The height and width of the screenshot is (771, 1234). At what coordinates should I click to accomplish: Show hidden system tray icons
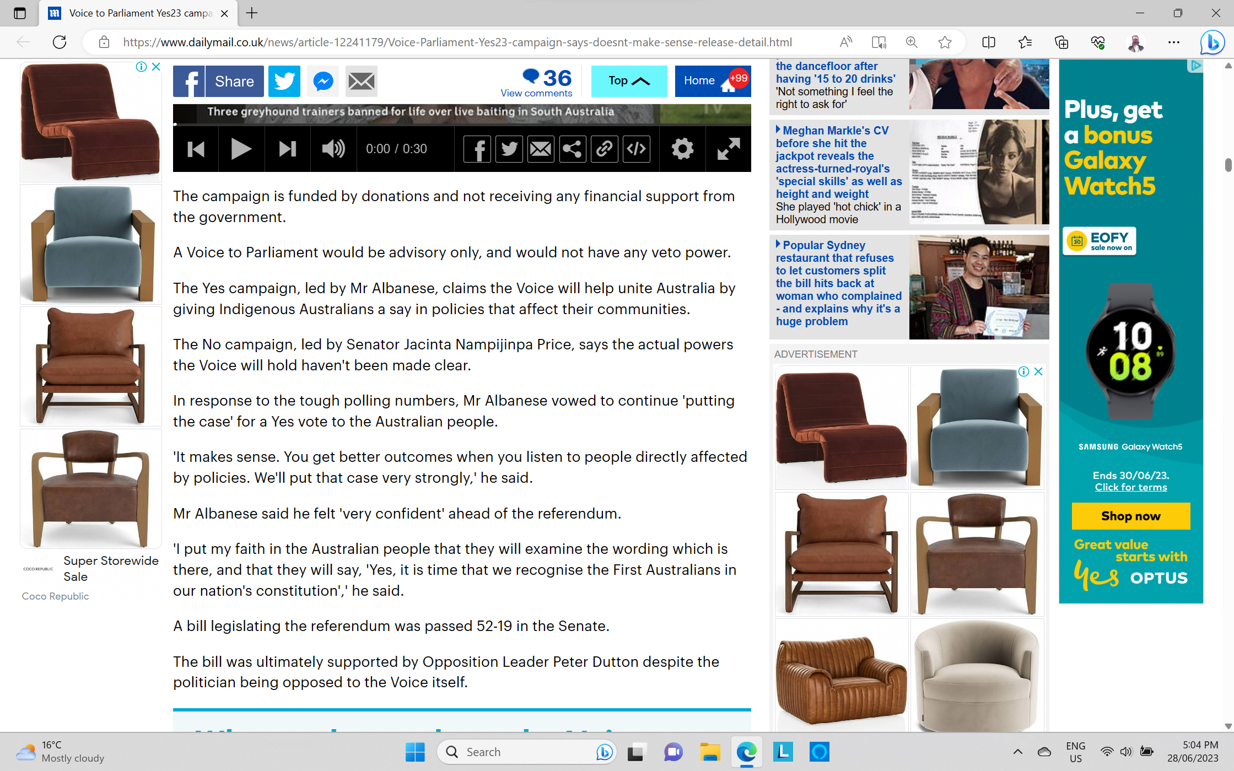click(1017, 752)
